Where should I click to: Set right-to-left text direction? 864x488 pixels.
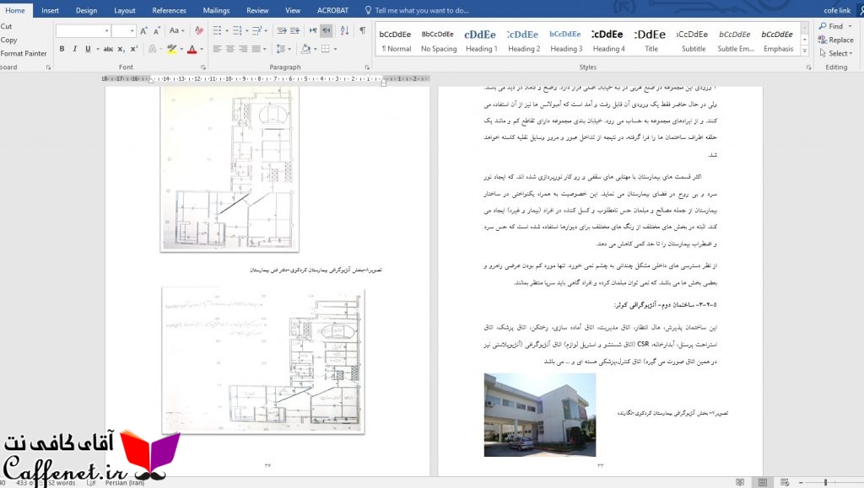(x=327, y=31)
